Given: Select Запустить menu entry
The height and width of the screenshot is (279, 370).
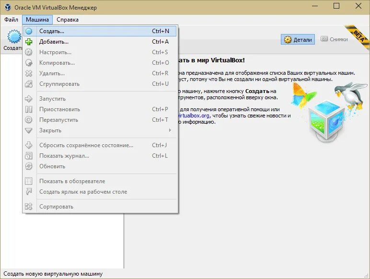Looking at the screenshot, I should point(100,99).
